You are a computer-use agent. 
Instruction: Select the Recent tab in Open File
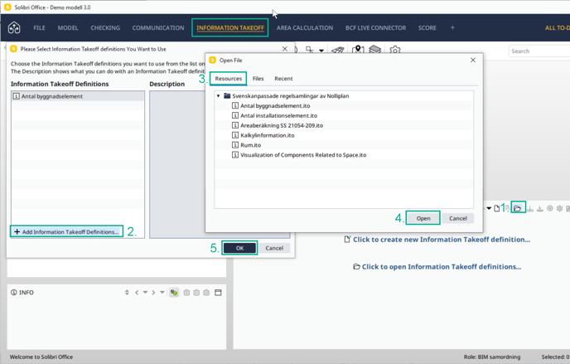pyautogui.click(x=283, y=79)
